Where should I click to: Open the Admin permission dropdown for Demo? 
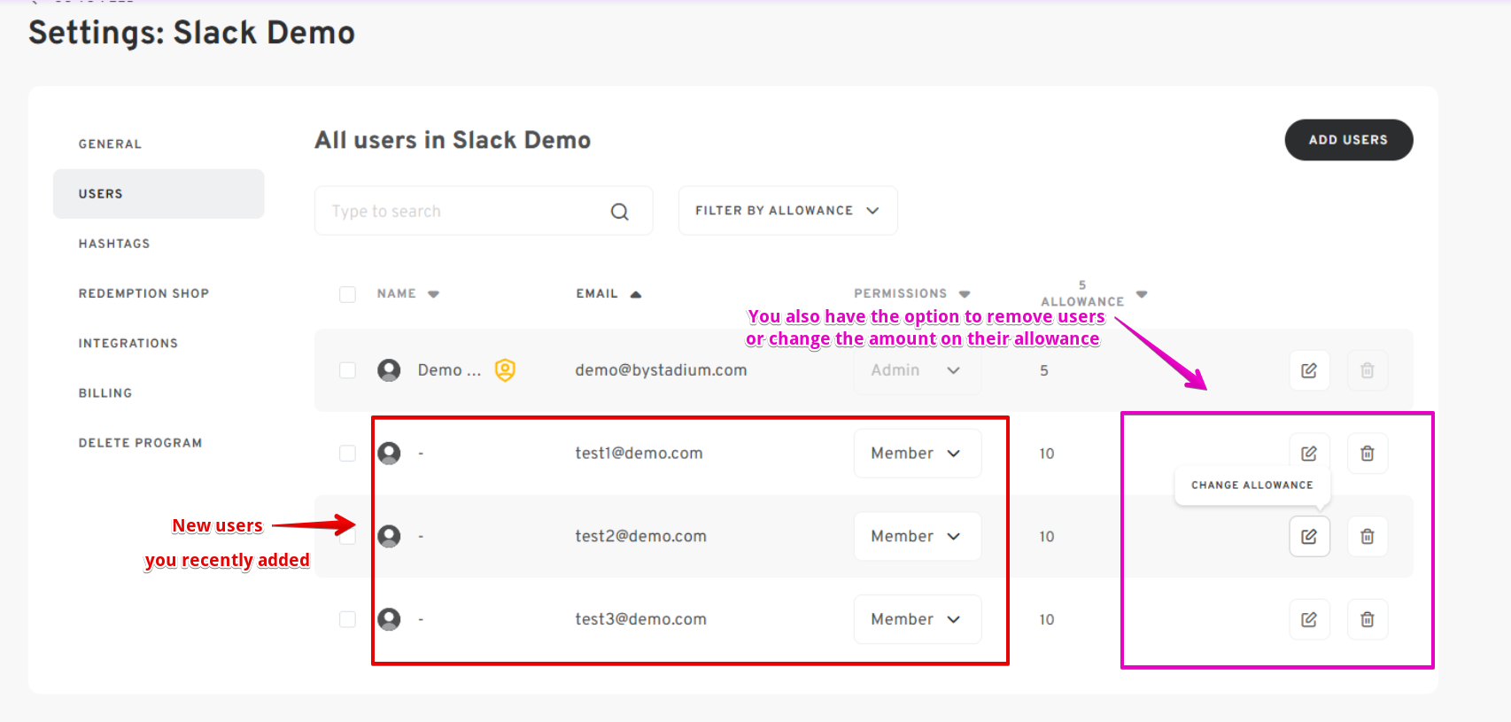click(x=917, y=370)
